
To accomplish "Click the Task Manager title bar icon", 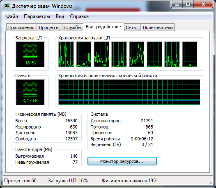I will point(7,6).
